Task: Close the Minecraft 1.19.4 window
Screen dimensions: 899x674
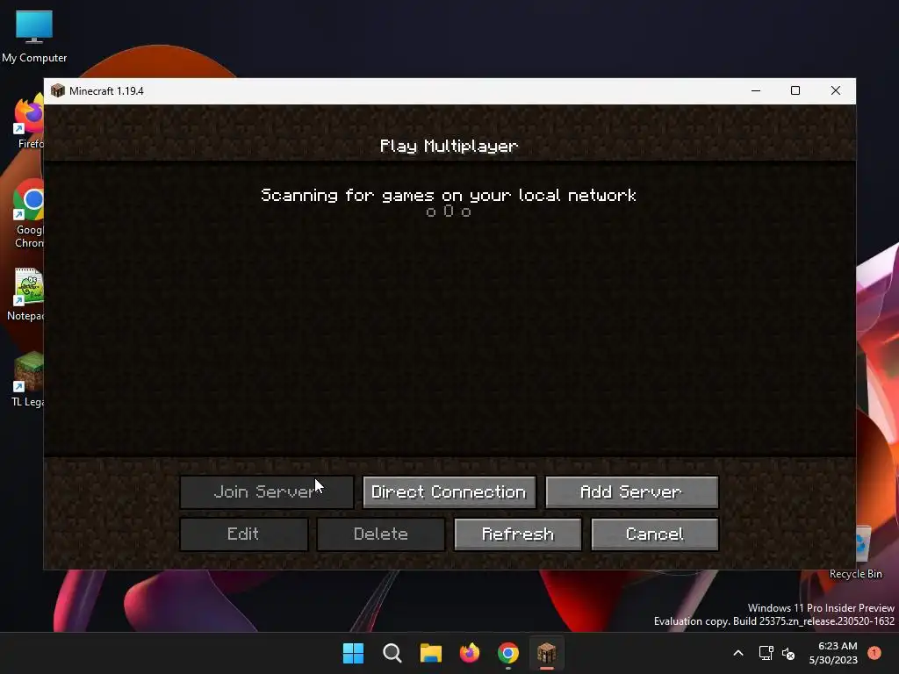Action: click(x=836, y=90)
